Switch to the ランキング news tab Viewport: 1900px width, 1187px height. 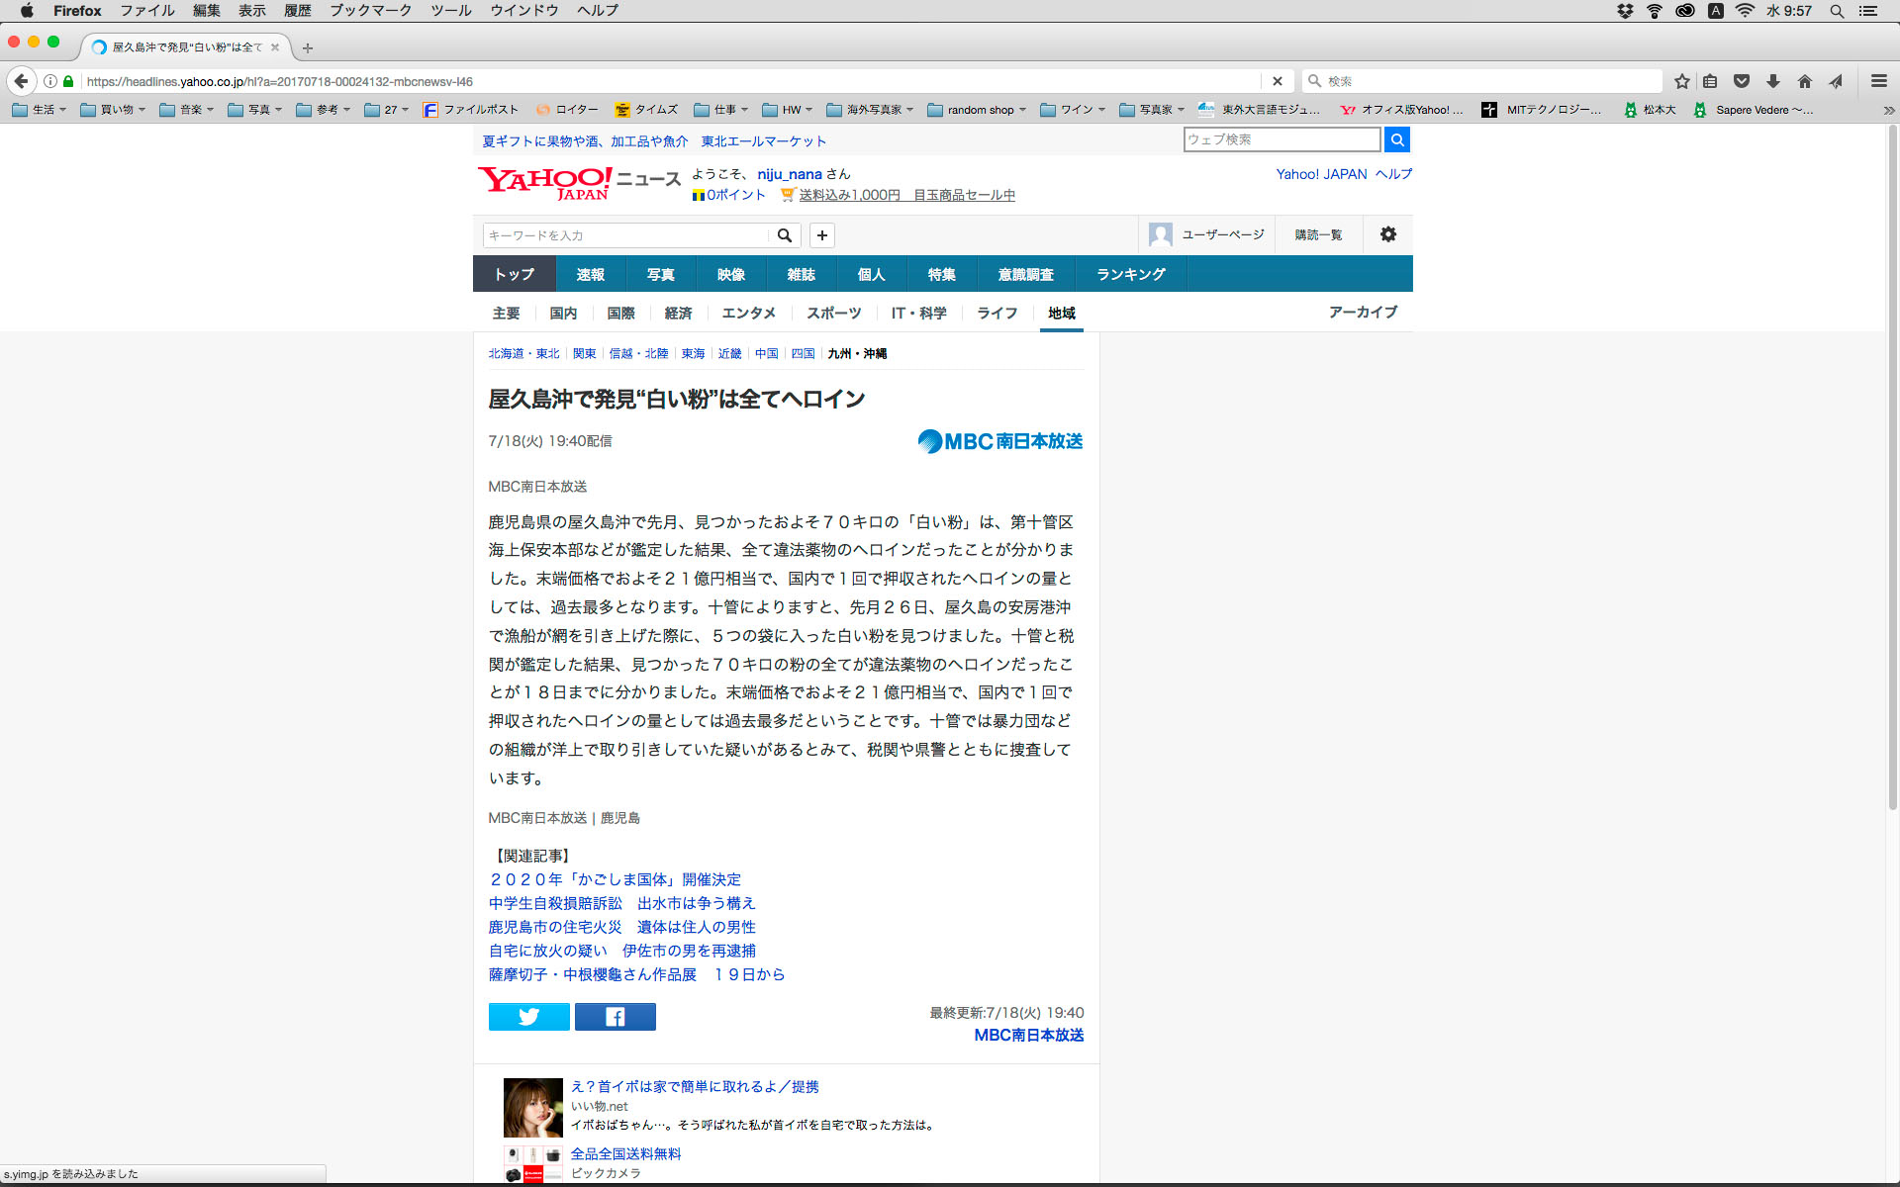pos(1130,274)
